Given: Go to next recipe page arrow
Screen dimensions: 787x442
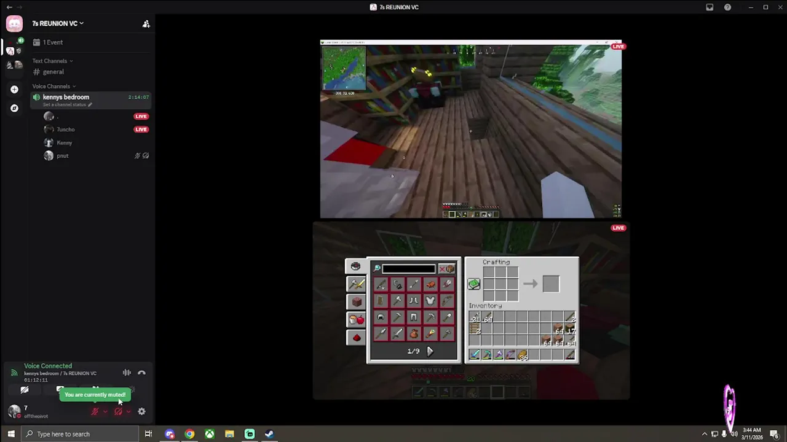Looking at the screenshot, I should 430,351.
